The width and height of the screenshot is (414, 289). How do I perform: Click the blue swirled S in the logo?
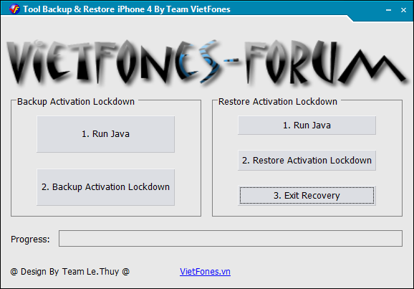[x=208, y=62]
